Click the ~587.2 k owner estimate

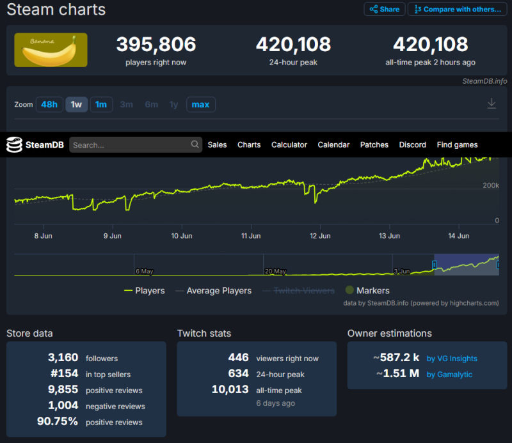(x=396, y=357)
